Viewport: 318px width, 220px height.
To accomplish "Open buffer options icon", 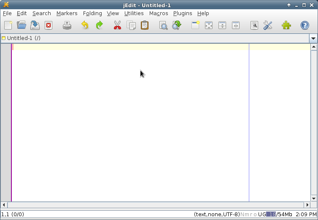I will point(254,26).
